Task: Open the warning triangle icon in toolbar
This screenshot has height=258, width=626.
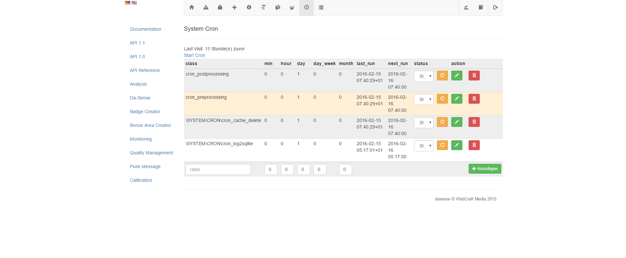Action: 206,8
